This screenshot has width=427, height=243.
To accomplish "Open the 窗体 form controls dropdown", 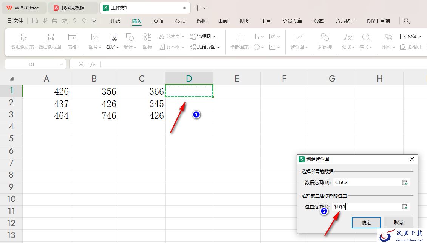I will [x=410, y=37].
